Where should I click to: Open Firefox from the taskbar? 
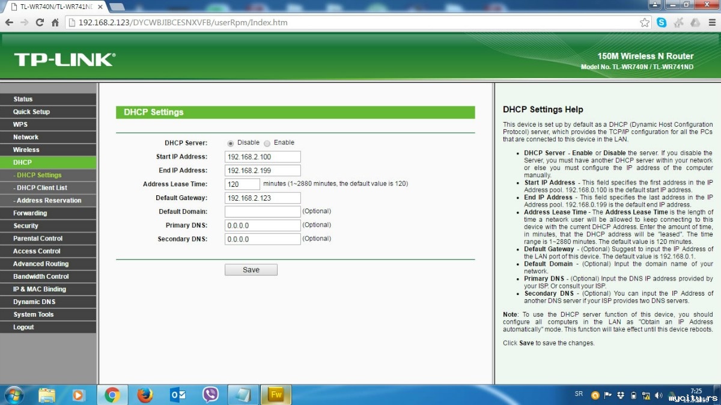(x=145, y=395)
